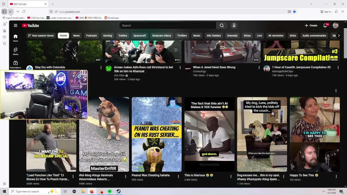Open options for This is hilarious short
347x195 pixels.
[x=231, y=176]
